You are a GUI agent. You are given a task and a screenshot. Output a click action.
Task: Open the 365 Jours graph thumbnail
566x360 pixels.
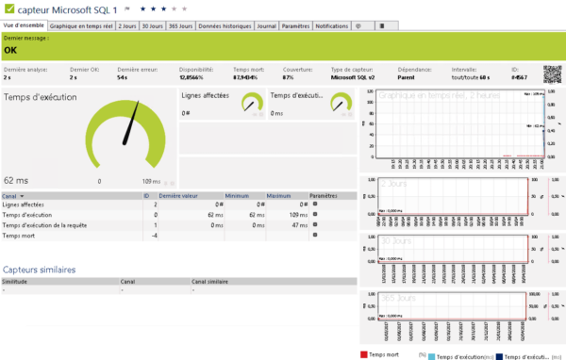[x=461, y=317]
